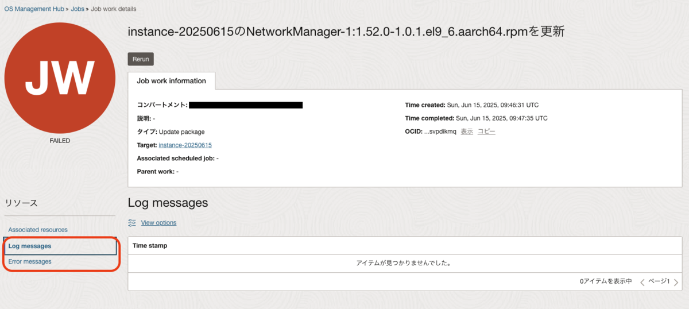Select the Job work information tab

[172, 81]
